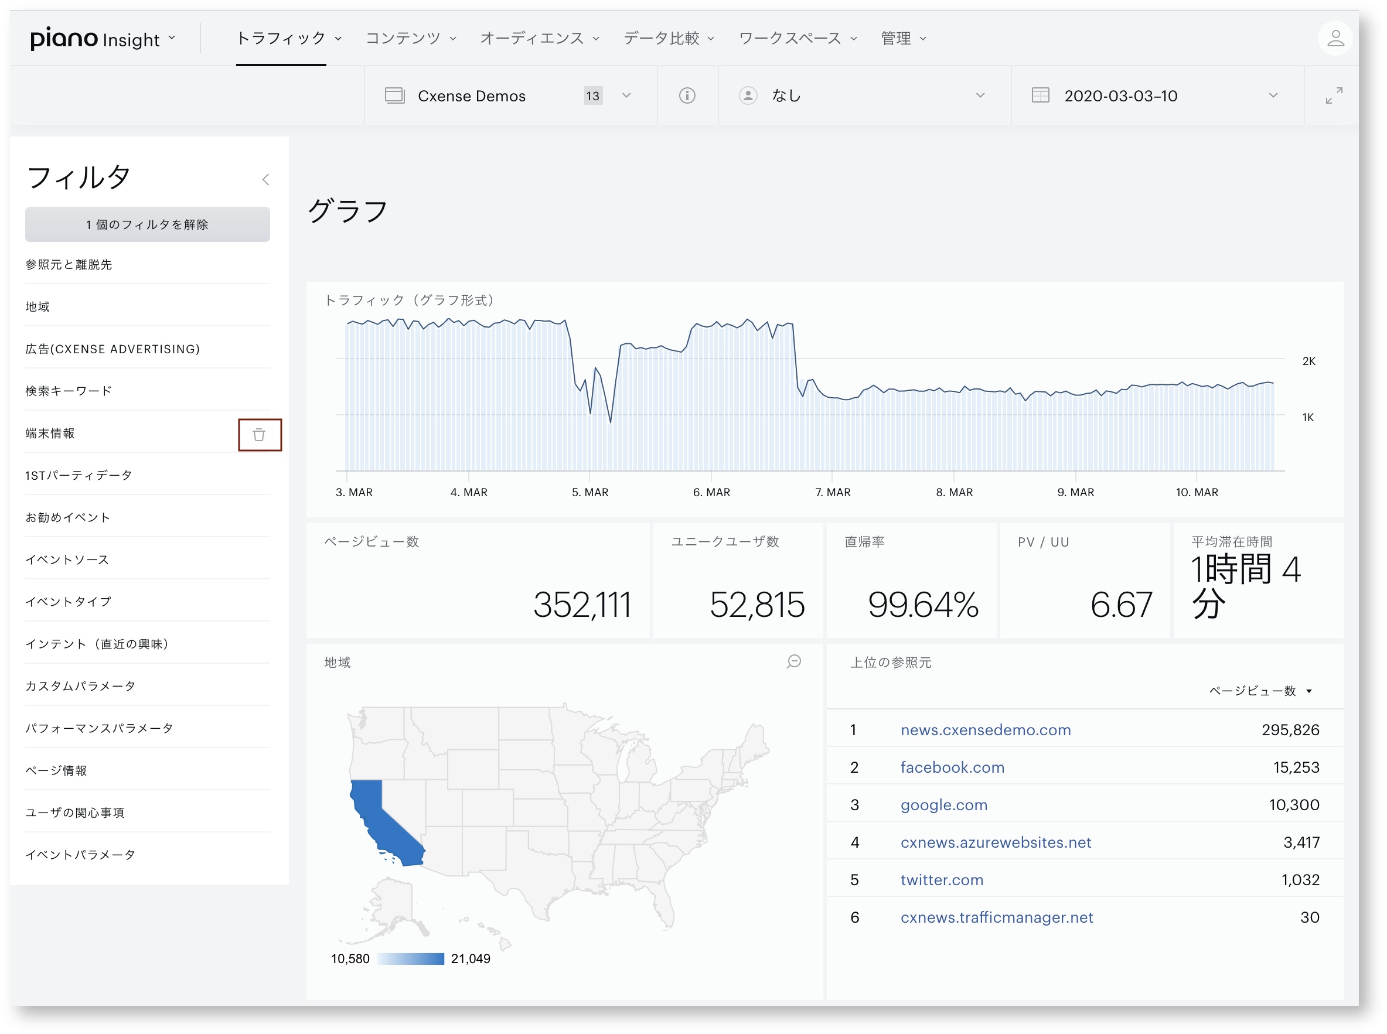Open the piano Insight product switcher

[x=103, y=39]
